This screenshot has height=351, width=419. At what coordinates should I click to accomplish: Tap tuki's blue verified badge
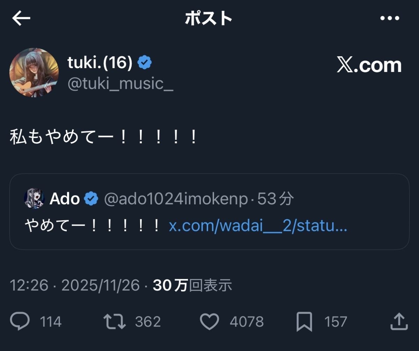pos(145,63)
